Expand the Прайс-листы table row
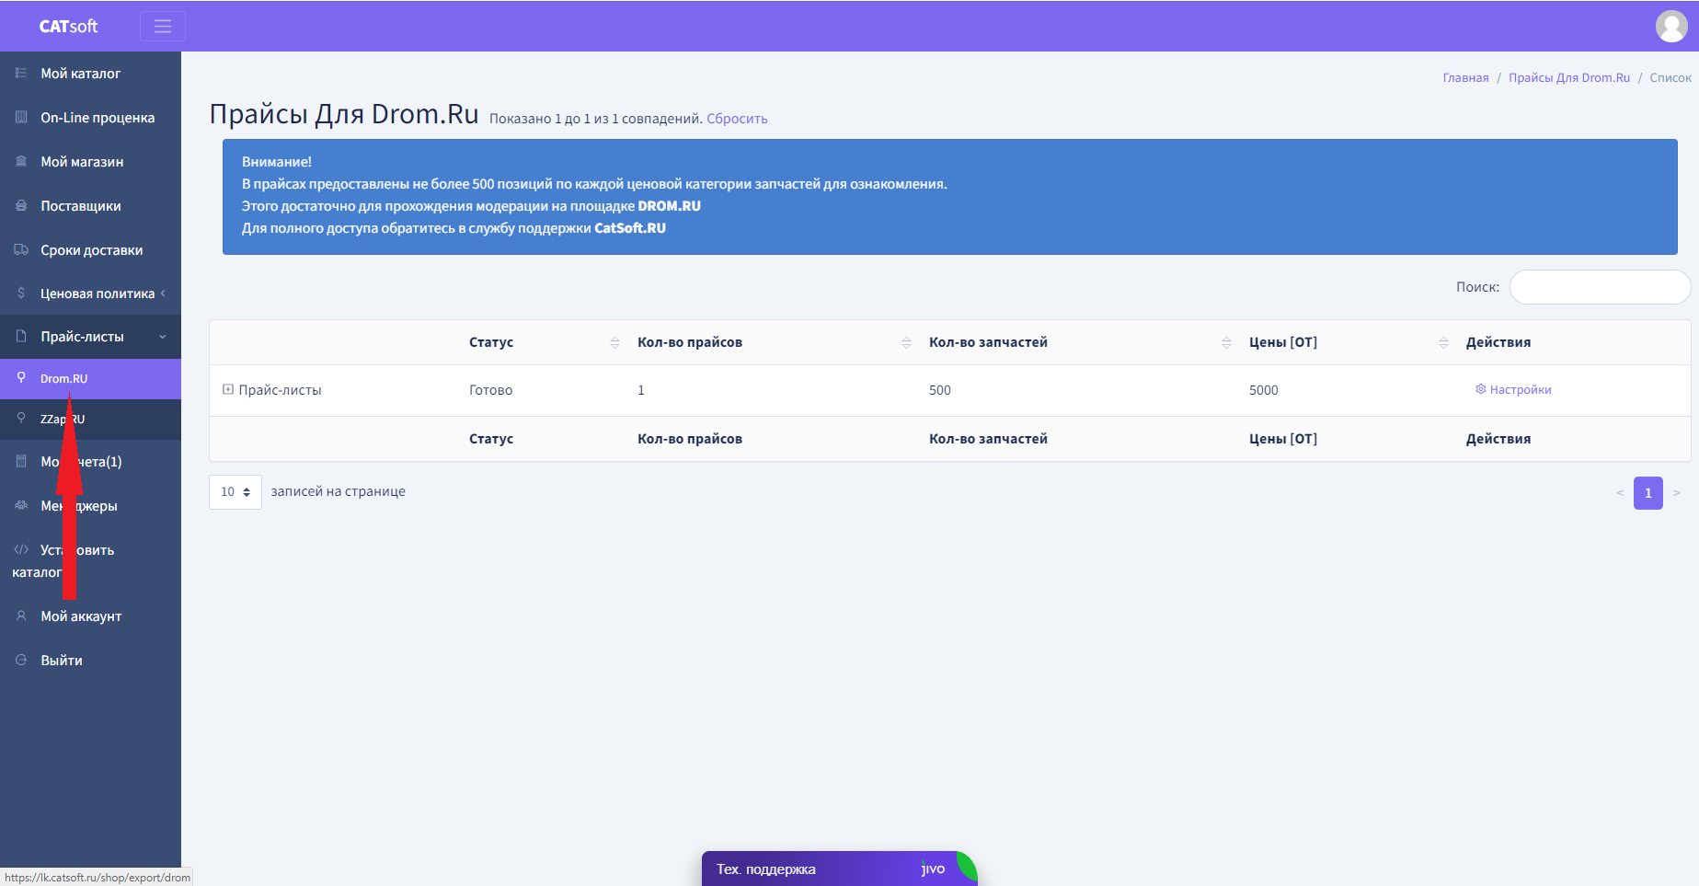The width and height of the screenshot is (1699, 886). point(228,389)
